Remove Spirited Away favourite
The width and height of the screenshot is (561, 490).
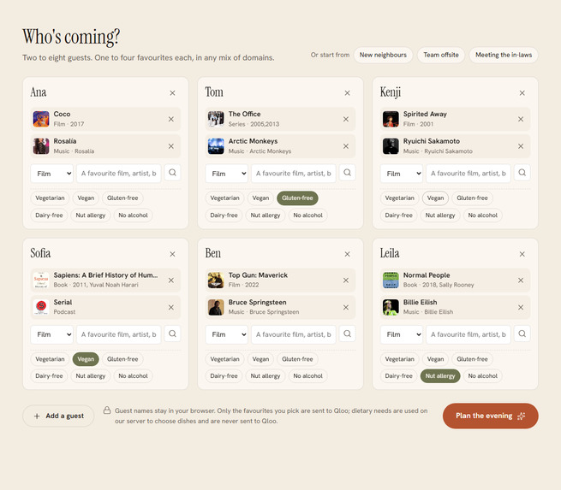tap(521, 119)
